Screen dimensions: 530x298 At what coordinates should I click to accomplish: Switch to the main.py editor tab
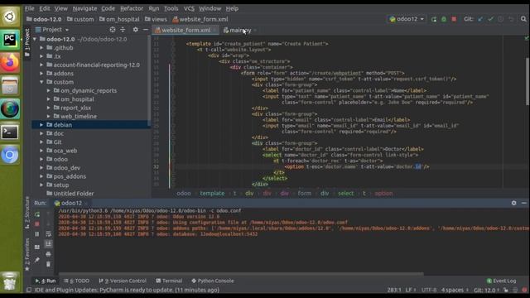[x=239, y=31]
